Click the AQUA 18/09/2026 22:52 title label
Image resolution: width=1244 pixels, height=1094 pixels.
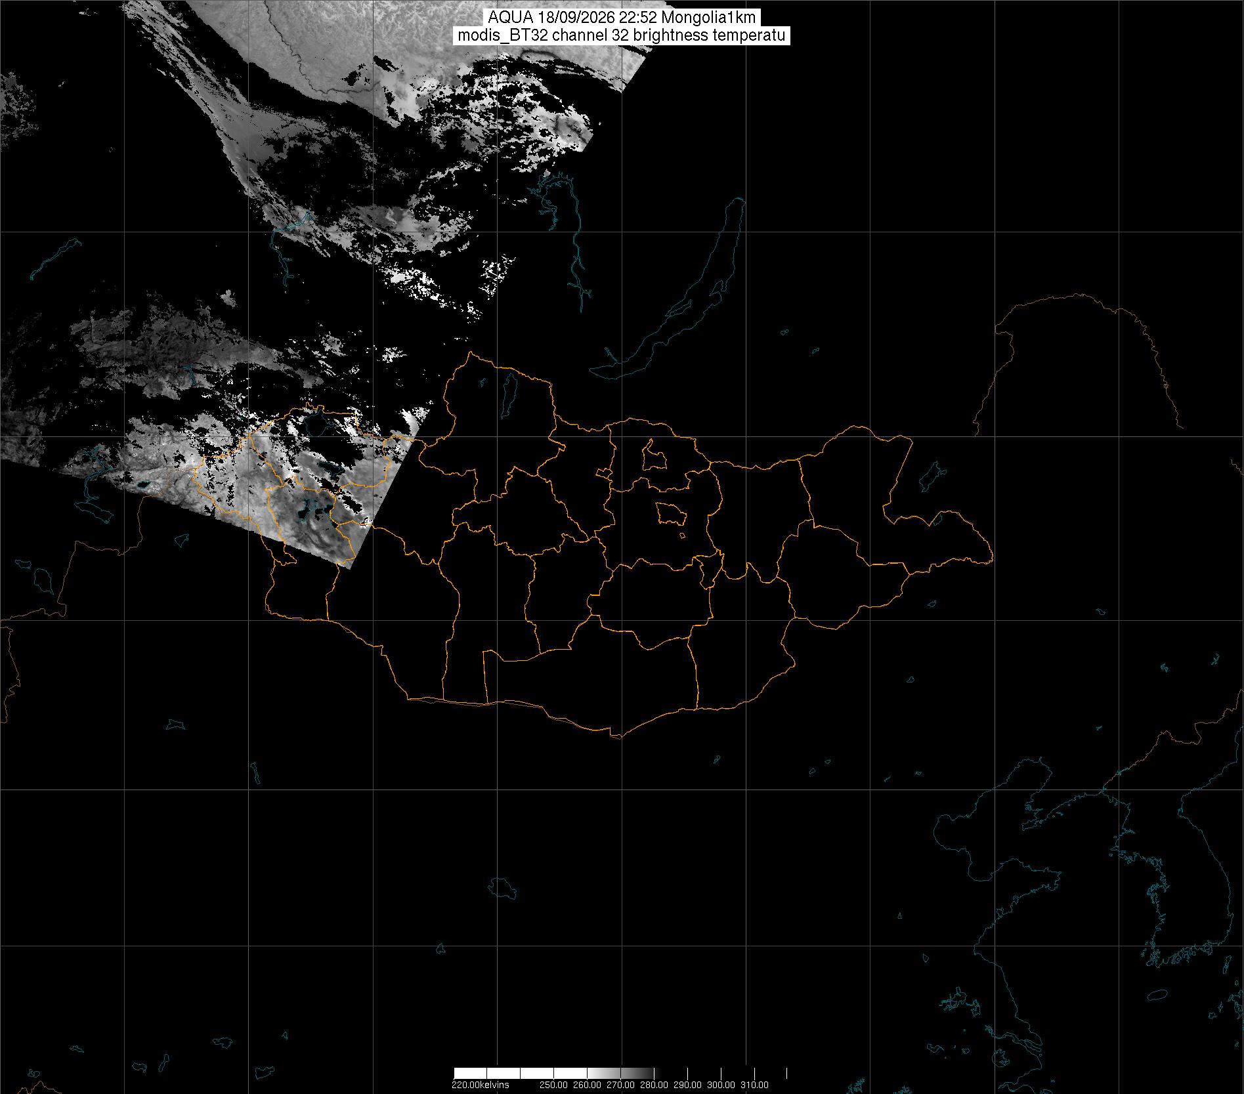pos(622,18)
